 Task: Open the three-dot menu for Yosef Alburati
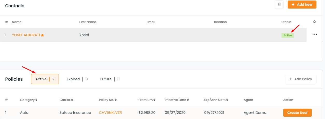315,34
